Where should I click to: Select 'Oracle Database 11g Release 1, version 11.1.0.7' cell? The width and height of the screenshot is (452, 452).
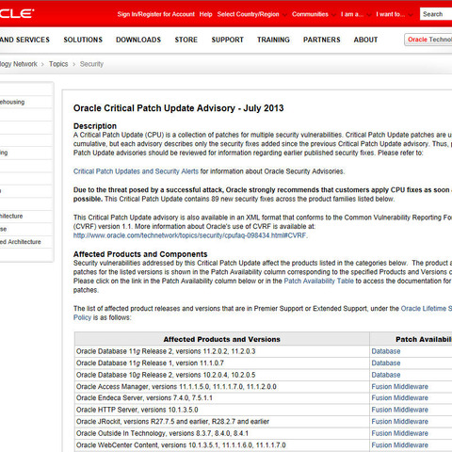click(222, 363)
